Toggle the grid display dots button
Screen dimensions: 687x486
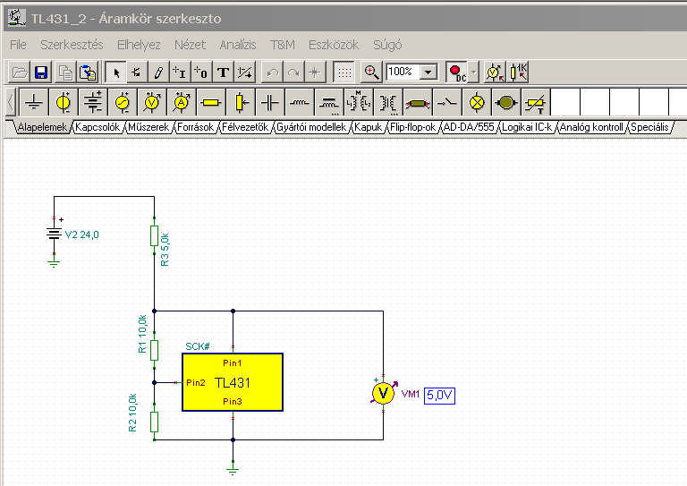344,72
